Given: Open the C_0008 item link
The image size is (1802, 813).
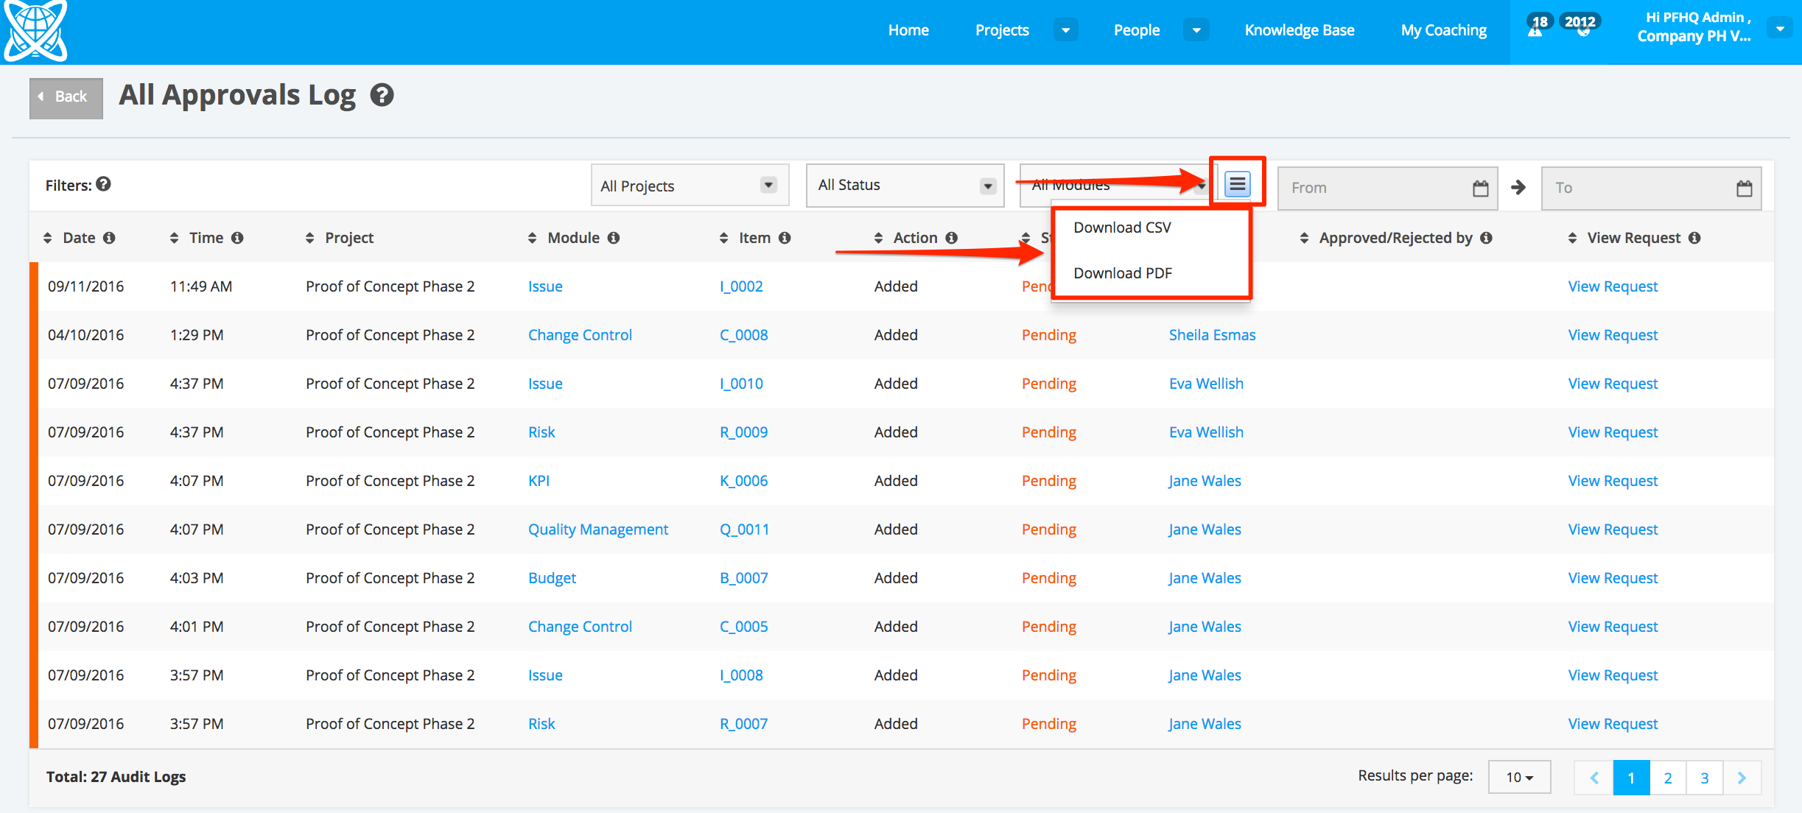Looking at the screenshot, I should [743, 335].
